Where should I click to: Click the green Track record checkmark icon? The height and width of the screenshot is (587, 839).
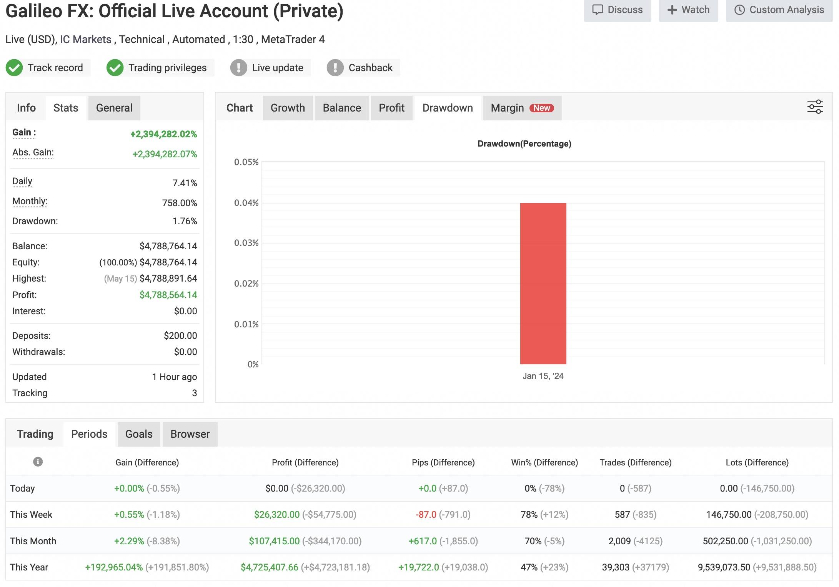pyautogui.click(x=15, y=68)
